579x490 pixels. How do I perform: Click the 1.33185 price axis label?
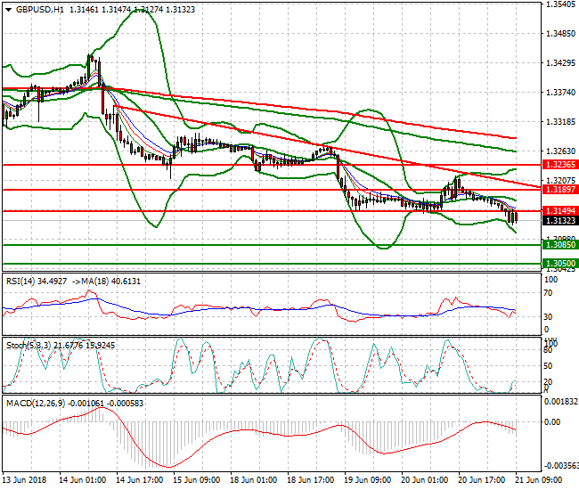click(560, 121)
